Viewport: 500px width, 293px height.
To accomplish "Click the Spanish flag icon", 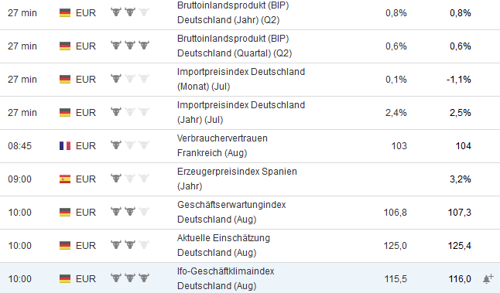I will coord(65,179).
